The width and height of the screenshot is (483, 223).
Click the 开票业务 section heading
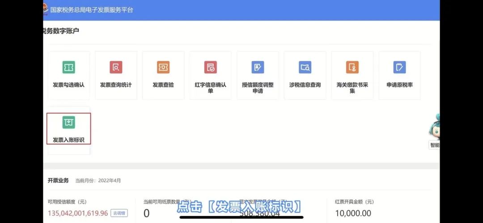point(58,181)
